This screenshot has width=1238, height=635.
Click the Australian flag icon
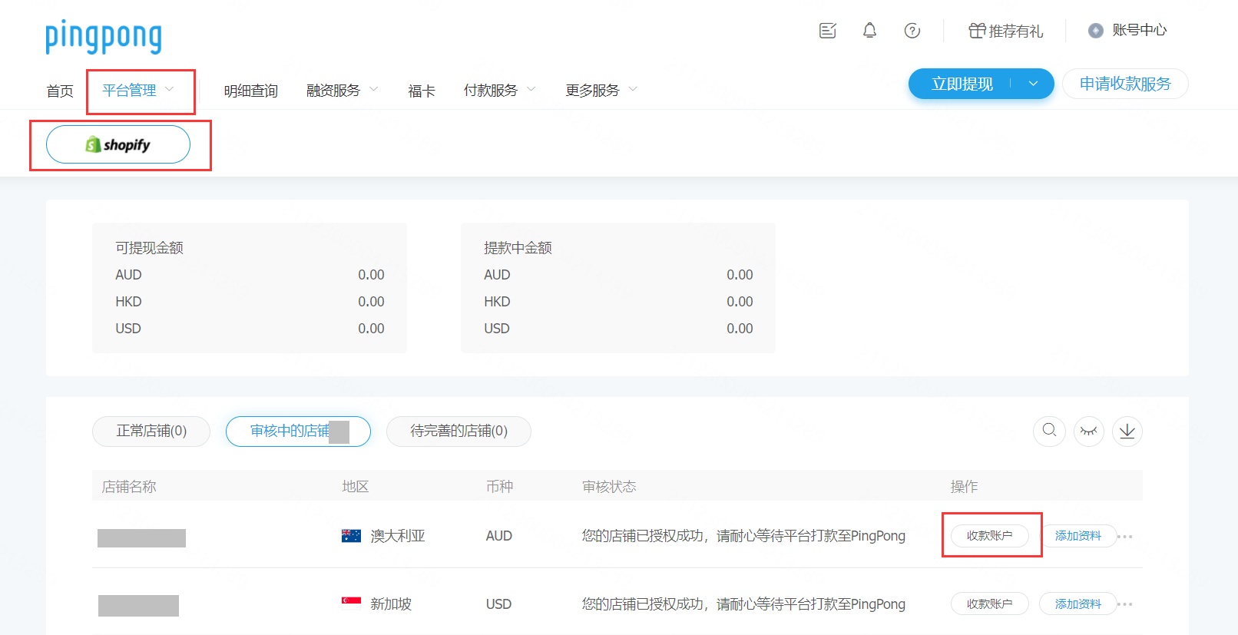tap(351, 536)
